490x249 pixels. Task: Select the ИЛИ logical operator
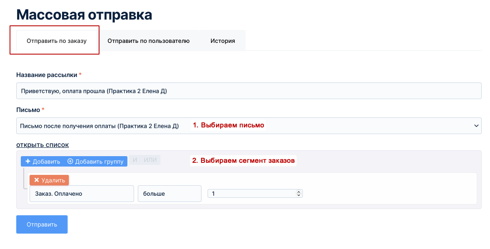point(150,160)
